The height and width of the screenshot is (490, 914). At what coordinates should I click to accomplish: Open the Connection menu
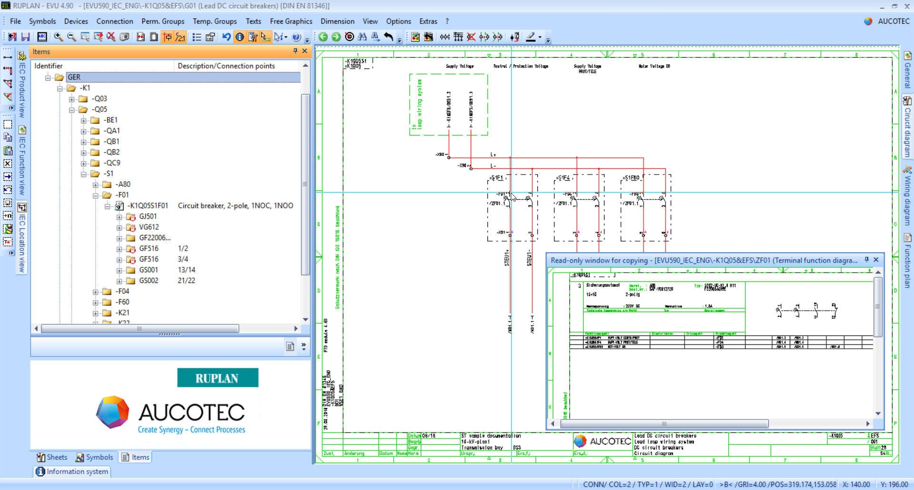coord(114,21)
